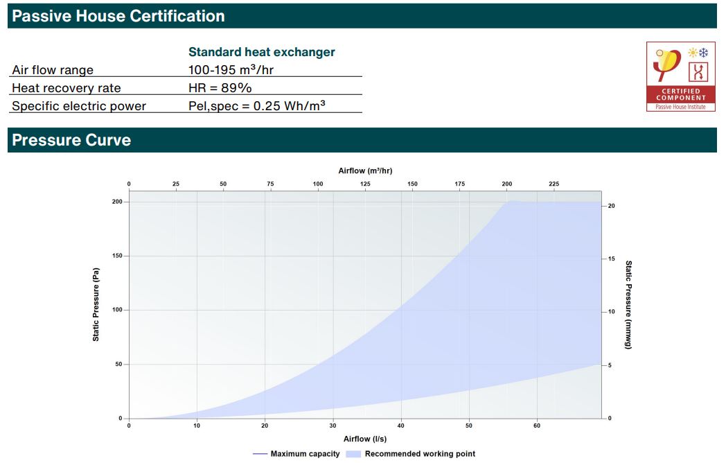The image size is (726, 463).
Task: Select the Pressure Curve section heading
Action: coord(71,140)
